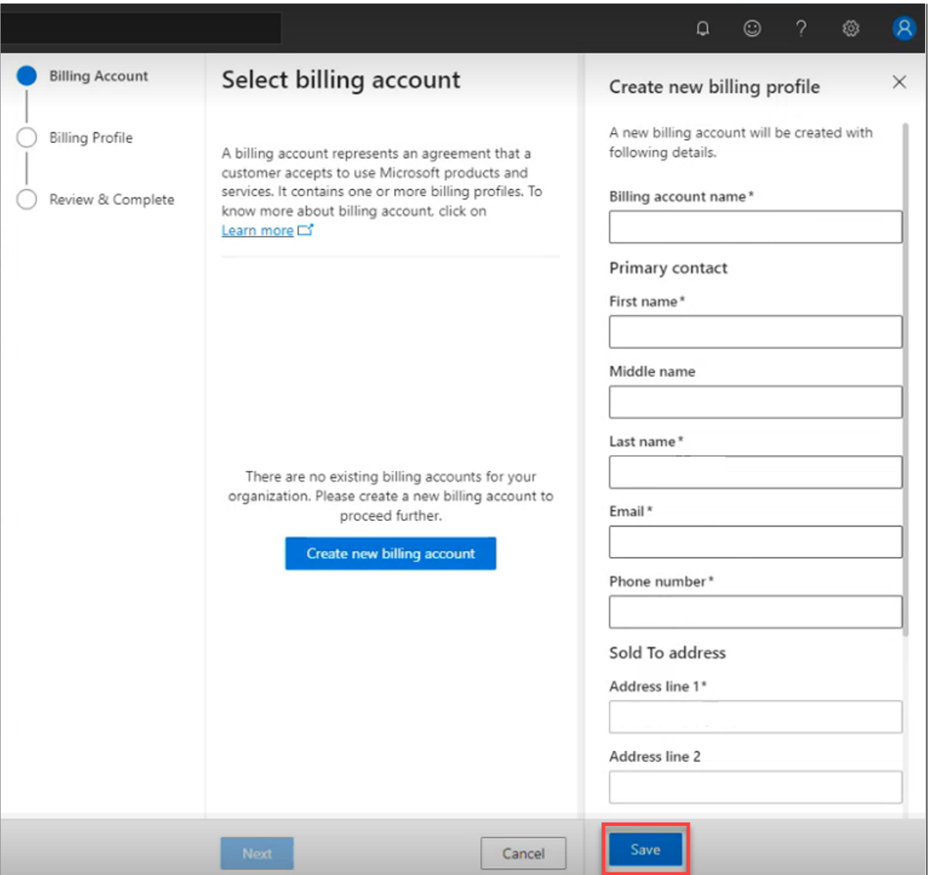Click into the First name field

click(755, 332)
